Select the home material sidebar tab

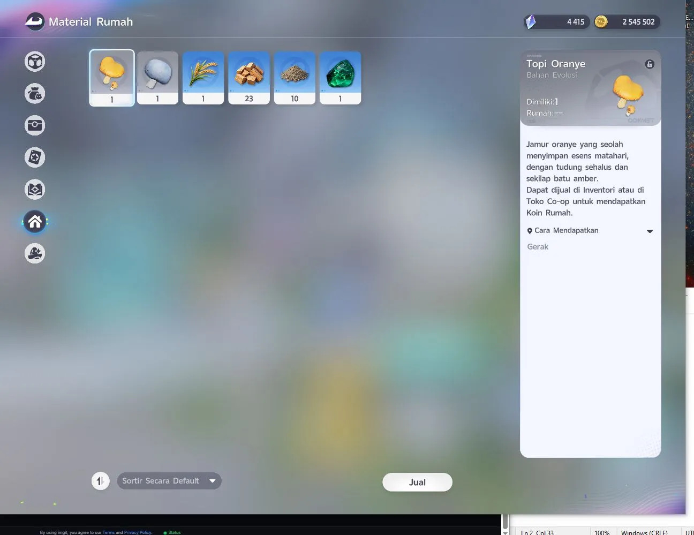coord(35,221)
